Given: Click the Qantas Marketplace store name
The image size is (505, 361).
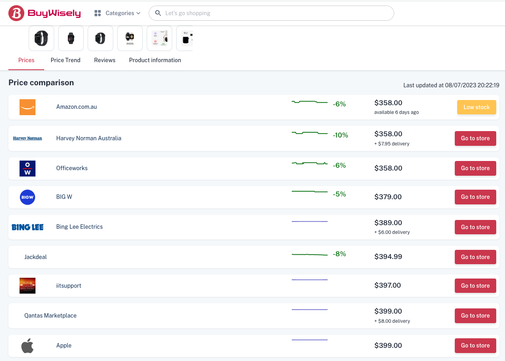Looking at the screenshot, I should point(50,316).
